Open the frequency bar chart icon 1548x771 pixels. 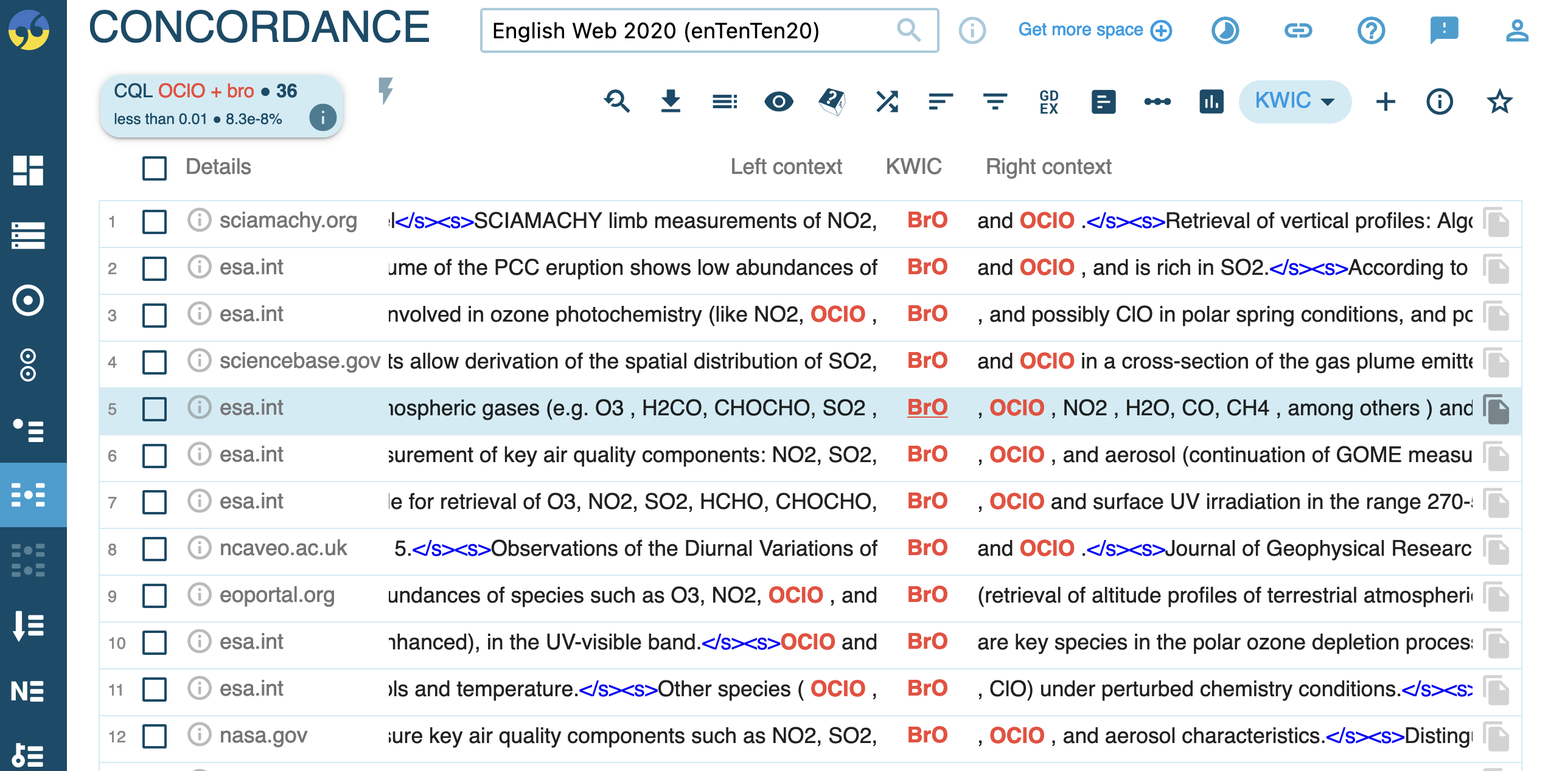click(1211, 101)
